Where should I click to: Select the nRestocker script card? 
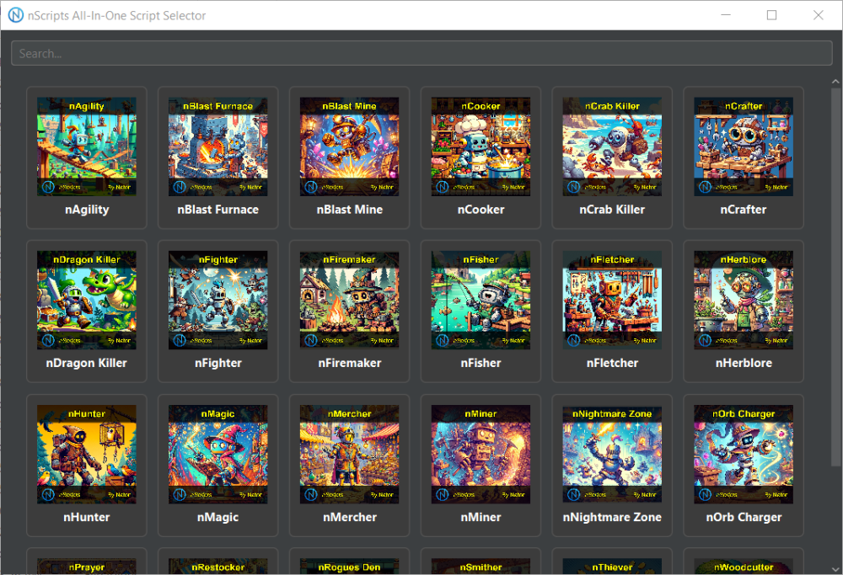coord(217,561)
